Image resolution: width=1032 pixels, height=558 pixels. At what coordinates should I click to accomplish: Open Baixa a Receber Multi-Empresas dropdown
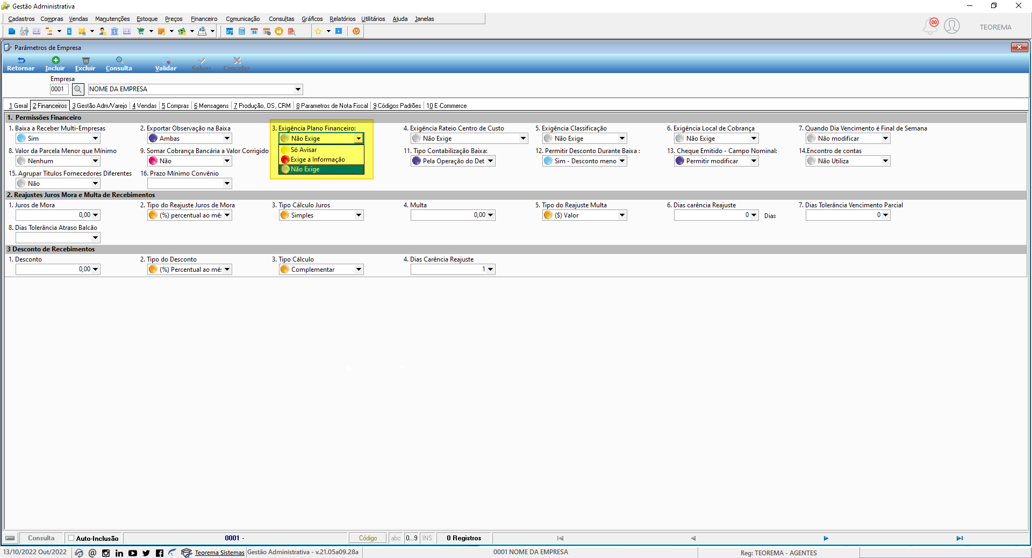point(95,139)
